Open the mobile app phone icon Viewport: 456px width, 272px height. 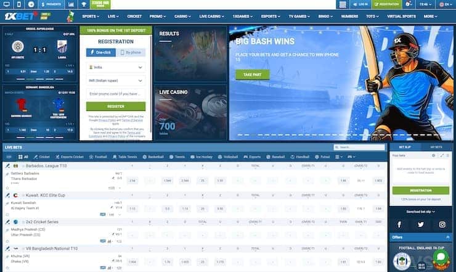[x=18, y=4]
